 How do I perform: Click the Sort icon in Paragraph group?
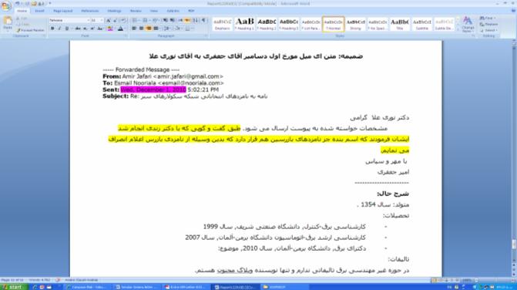[x=196, y=21]
